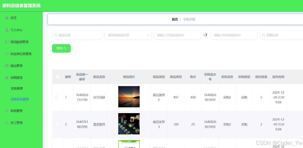Image resolution: width=303 pixels, height=148 pixels.
Task: Click the microphone icon for 收银管理
Action: point(7,111)
